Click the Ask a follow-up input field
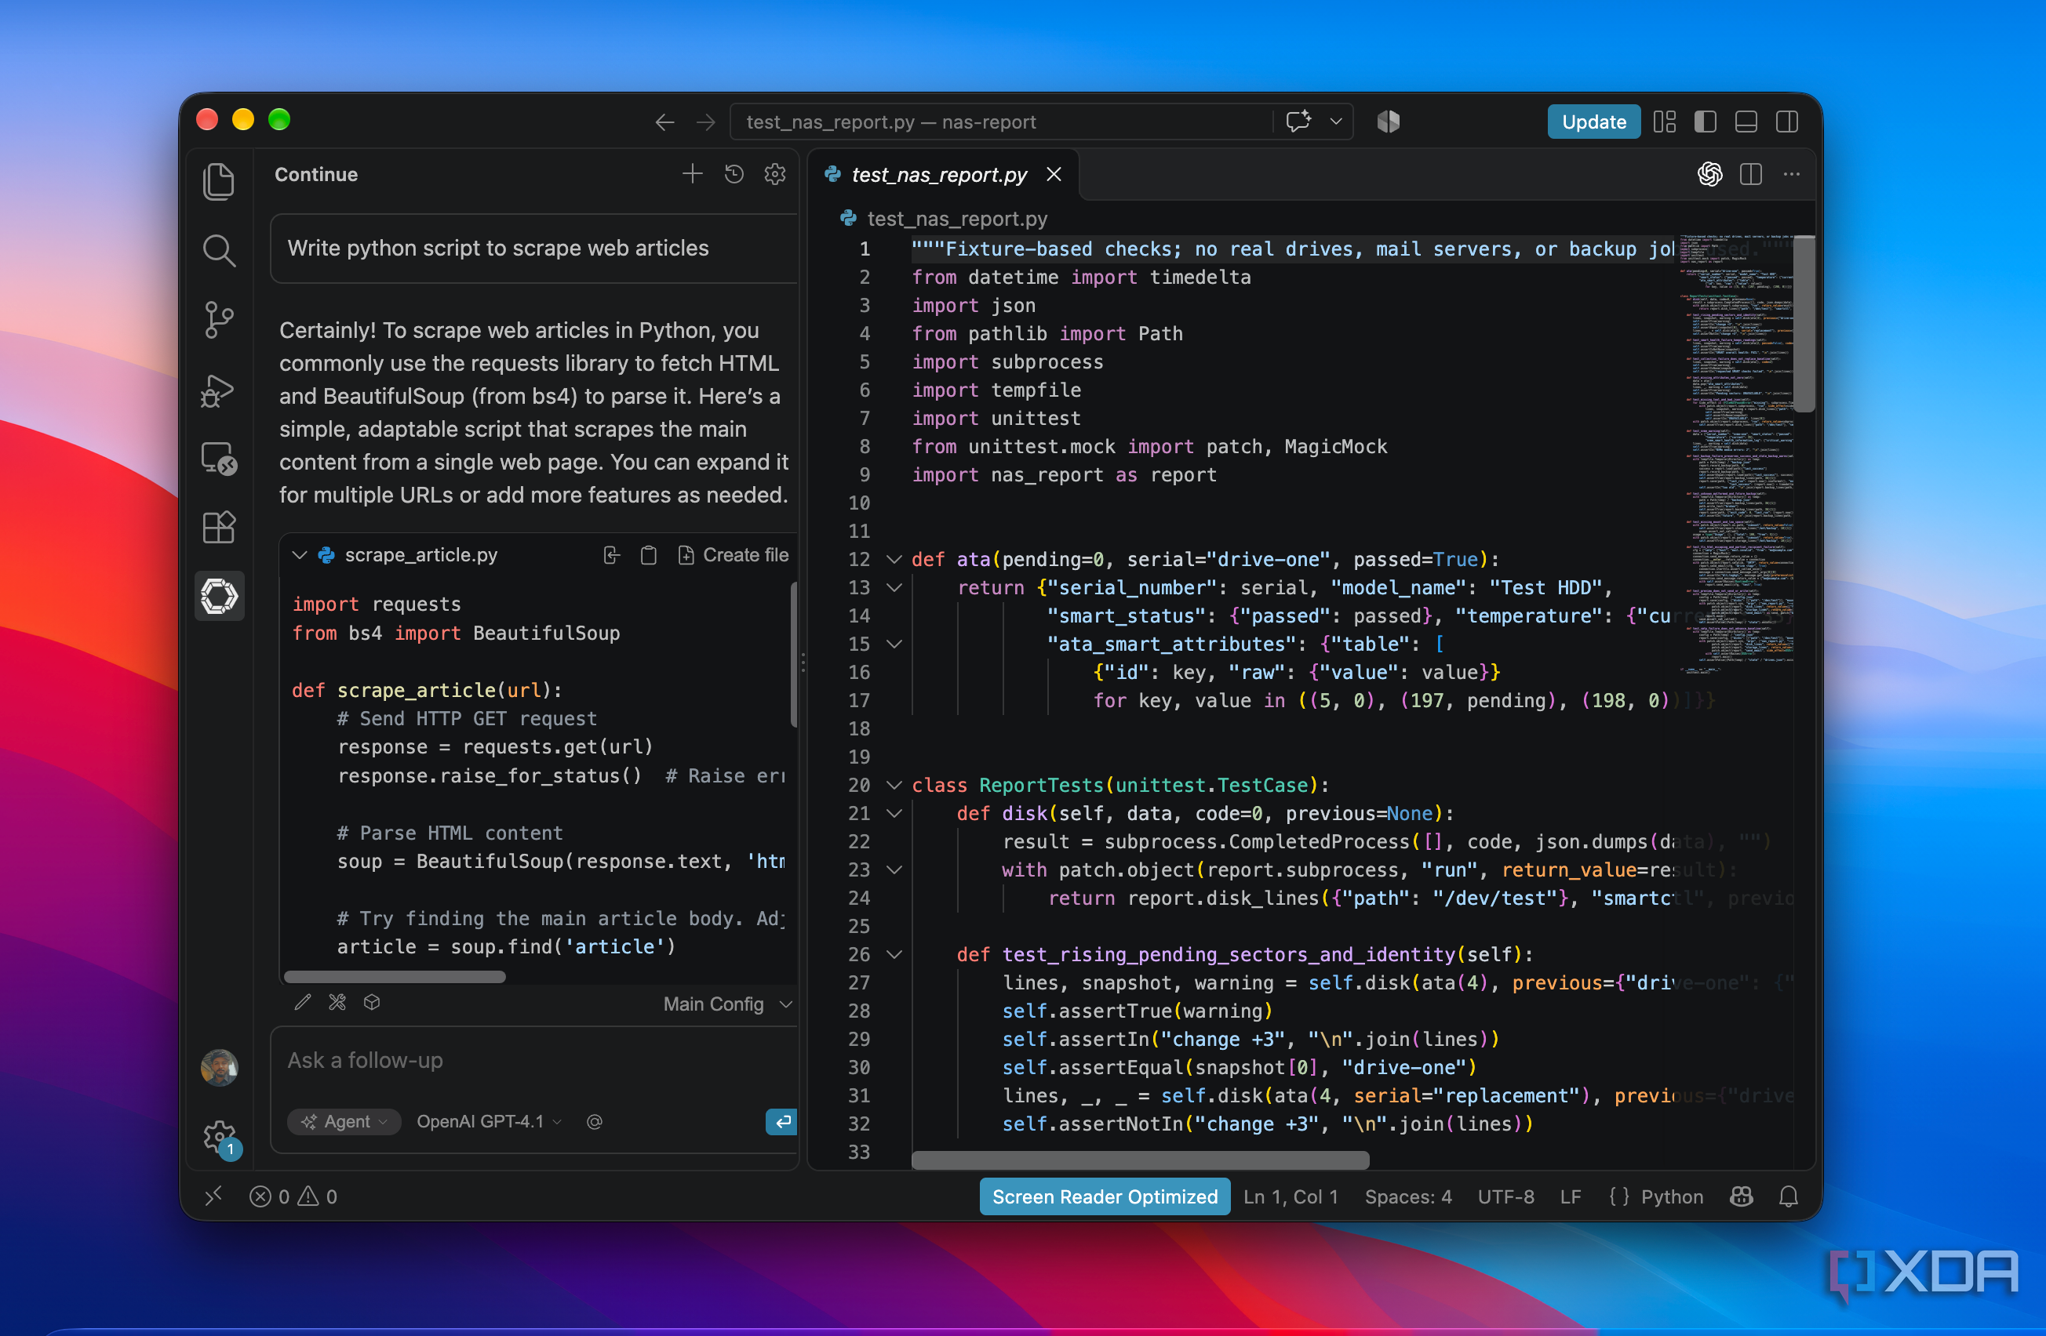2046x1336 pixels. pos(533,1060)
